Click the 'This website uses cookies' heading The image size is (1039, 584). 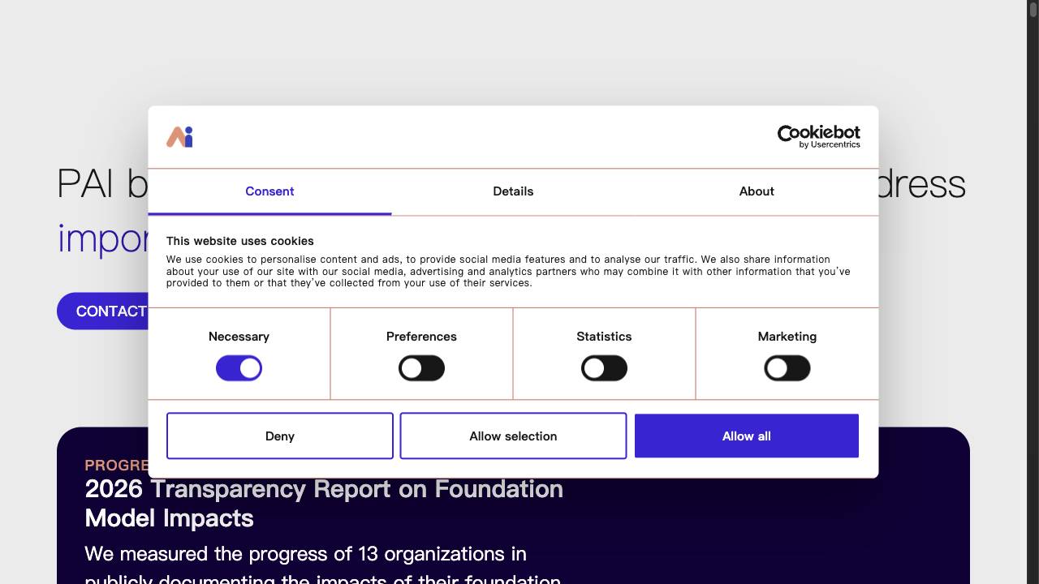[240, 241]
